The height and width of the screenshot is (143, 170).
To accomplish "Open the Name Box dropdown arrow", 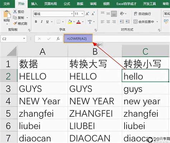I will [x=24, y=39].
